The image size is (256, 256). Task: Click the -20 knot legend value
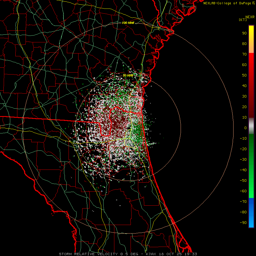tap(243, 149)
